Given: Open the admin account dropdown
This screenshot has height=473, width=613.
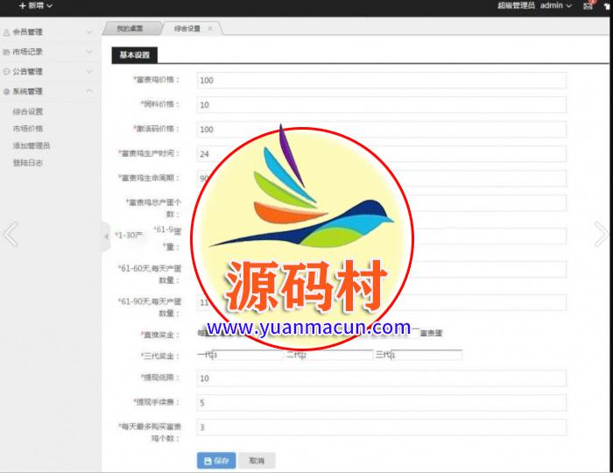Looking at the screenshot, I should 556,5.
